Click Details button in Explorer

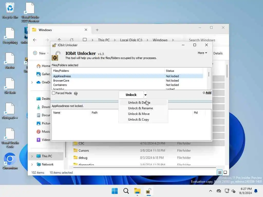coord(218,53)
